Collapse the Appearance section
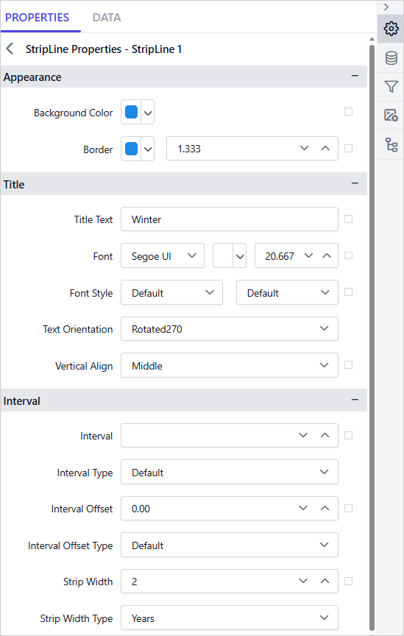Viewport: 404px width, 636px height. click(355, 76)
